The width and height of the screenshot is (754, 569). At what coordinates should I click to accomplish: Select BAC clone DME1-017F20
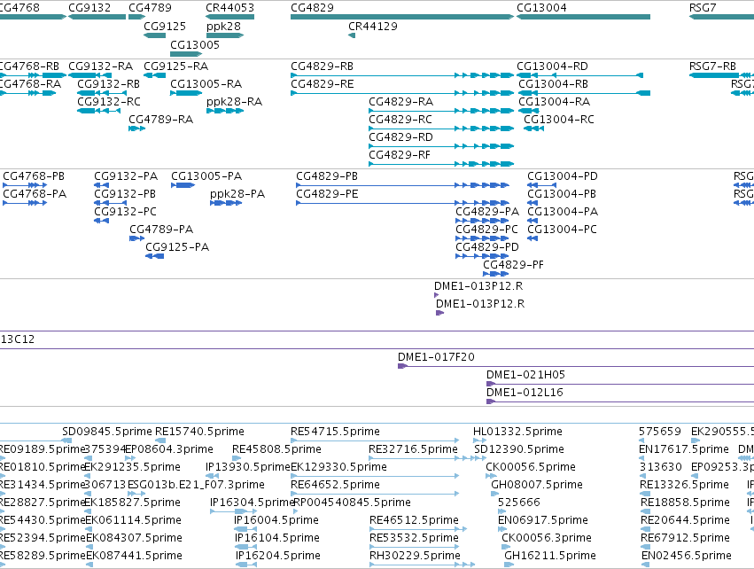(x=436, y=357)
